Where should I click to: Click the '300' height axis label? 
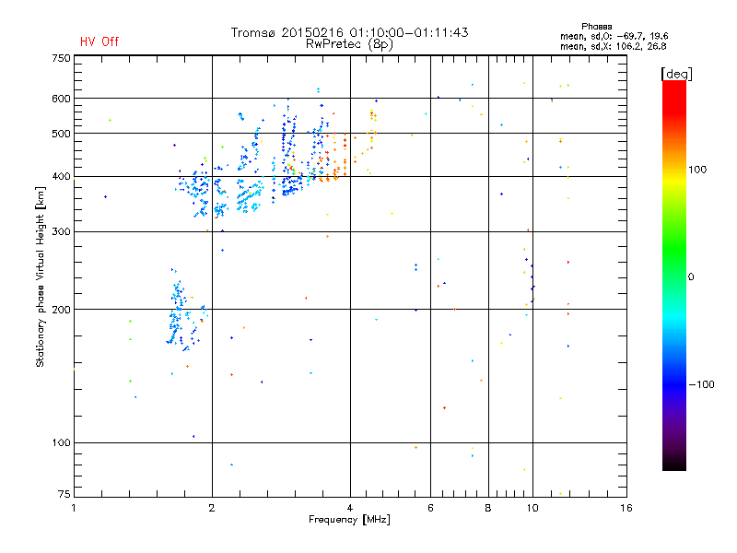(x=61, y=232)
